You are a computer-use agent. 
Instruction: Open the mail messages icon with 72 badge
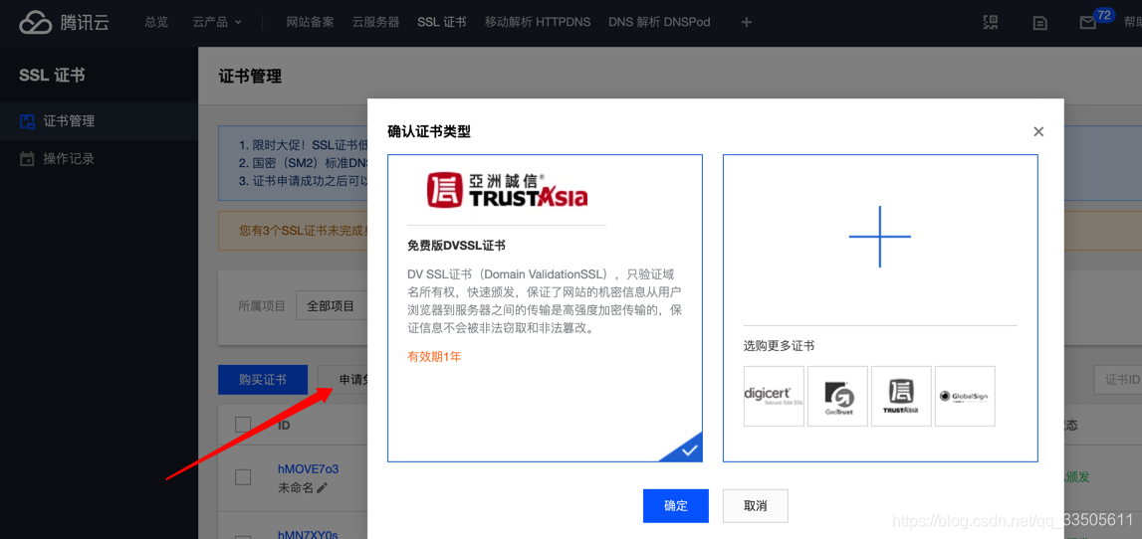(x=1087, y=23)
